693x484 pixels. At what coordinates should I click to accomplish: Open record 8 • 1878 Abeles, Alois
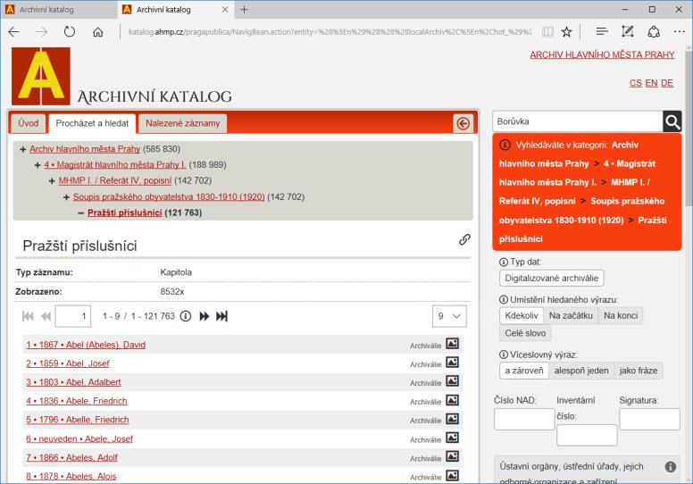tap(71, 476)
